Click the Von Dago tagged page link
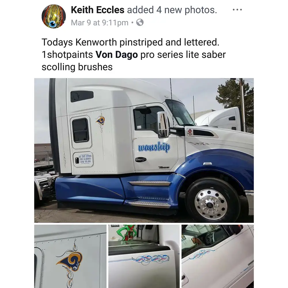This screenshot has width=288, height=288. coord(116,55)
